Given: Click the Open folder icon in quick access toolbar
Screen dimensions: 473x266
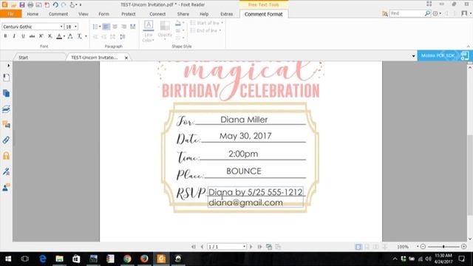Looking at the screenshot, I should tap(13, 4).
